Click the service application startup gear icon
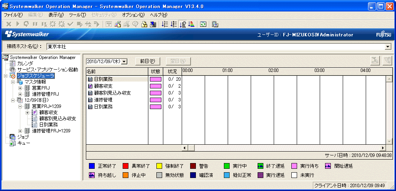 point(13,69)
